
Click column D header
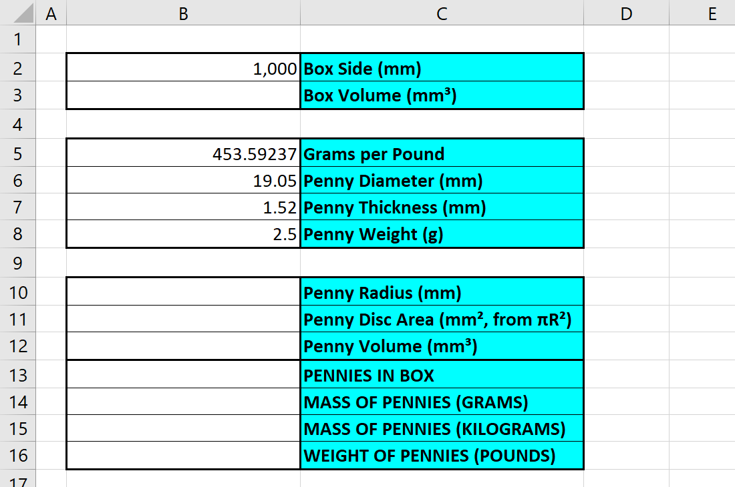626,13
